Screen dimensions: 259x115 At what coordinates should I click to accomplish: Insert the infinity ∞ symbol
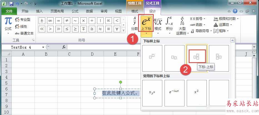click(x=50, y=21)
